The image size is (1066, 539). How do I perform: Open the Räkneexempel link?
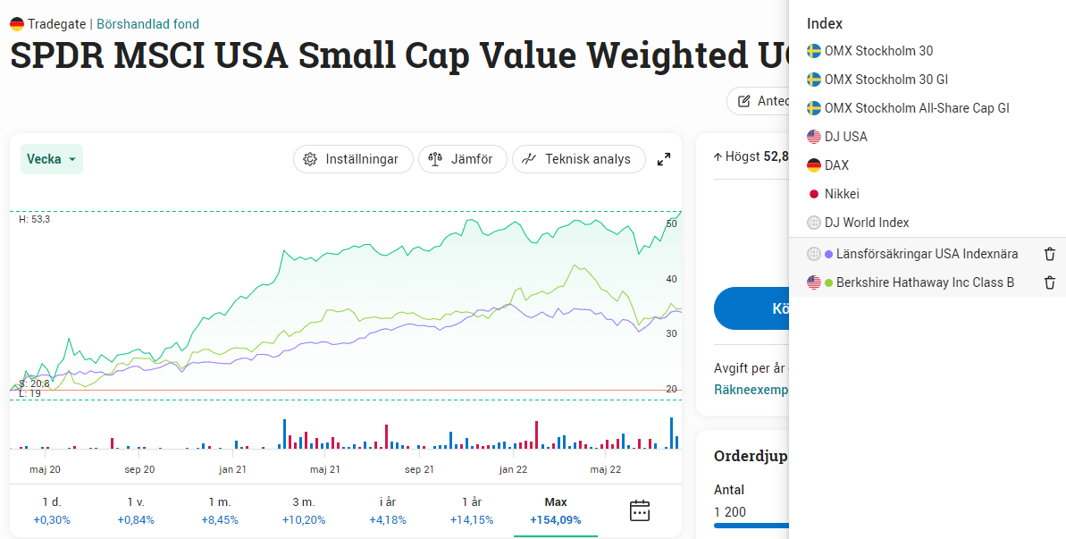pos(751,390)
